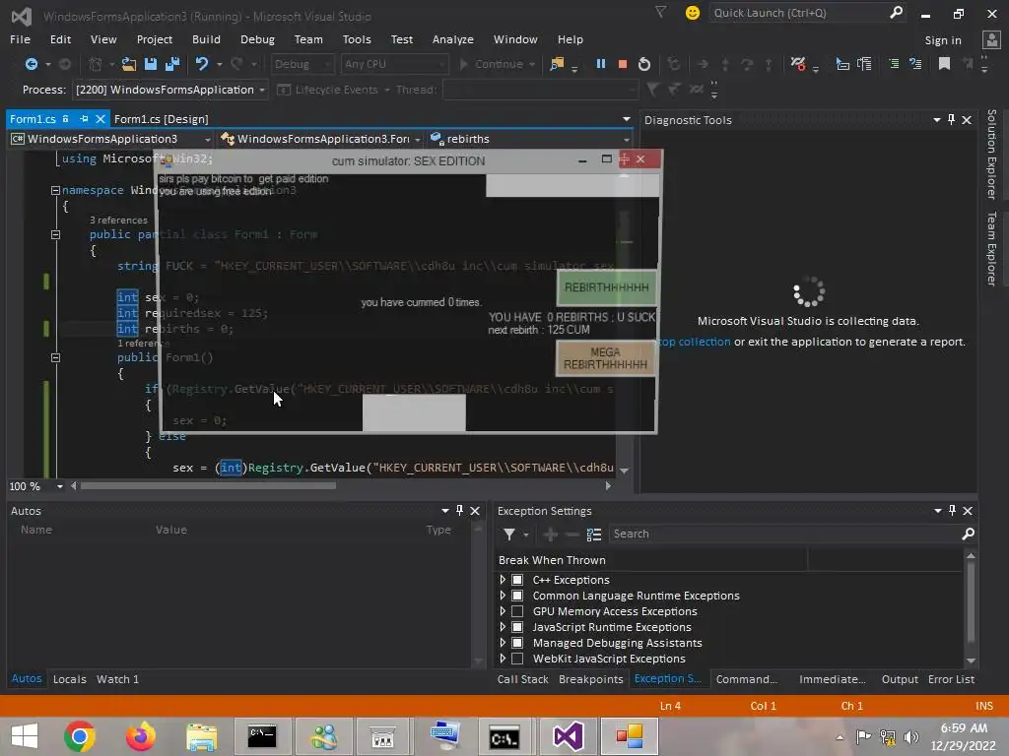This screenshot has width=1009, height=756.
Task: Click Sign in at top right
Action: pos(943,39)
